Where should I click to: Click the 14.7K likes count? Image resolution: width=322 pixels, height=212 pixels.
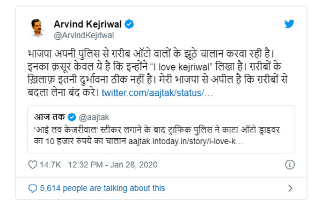point(50,165)
